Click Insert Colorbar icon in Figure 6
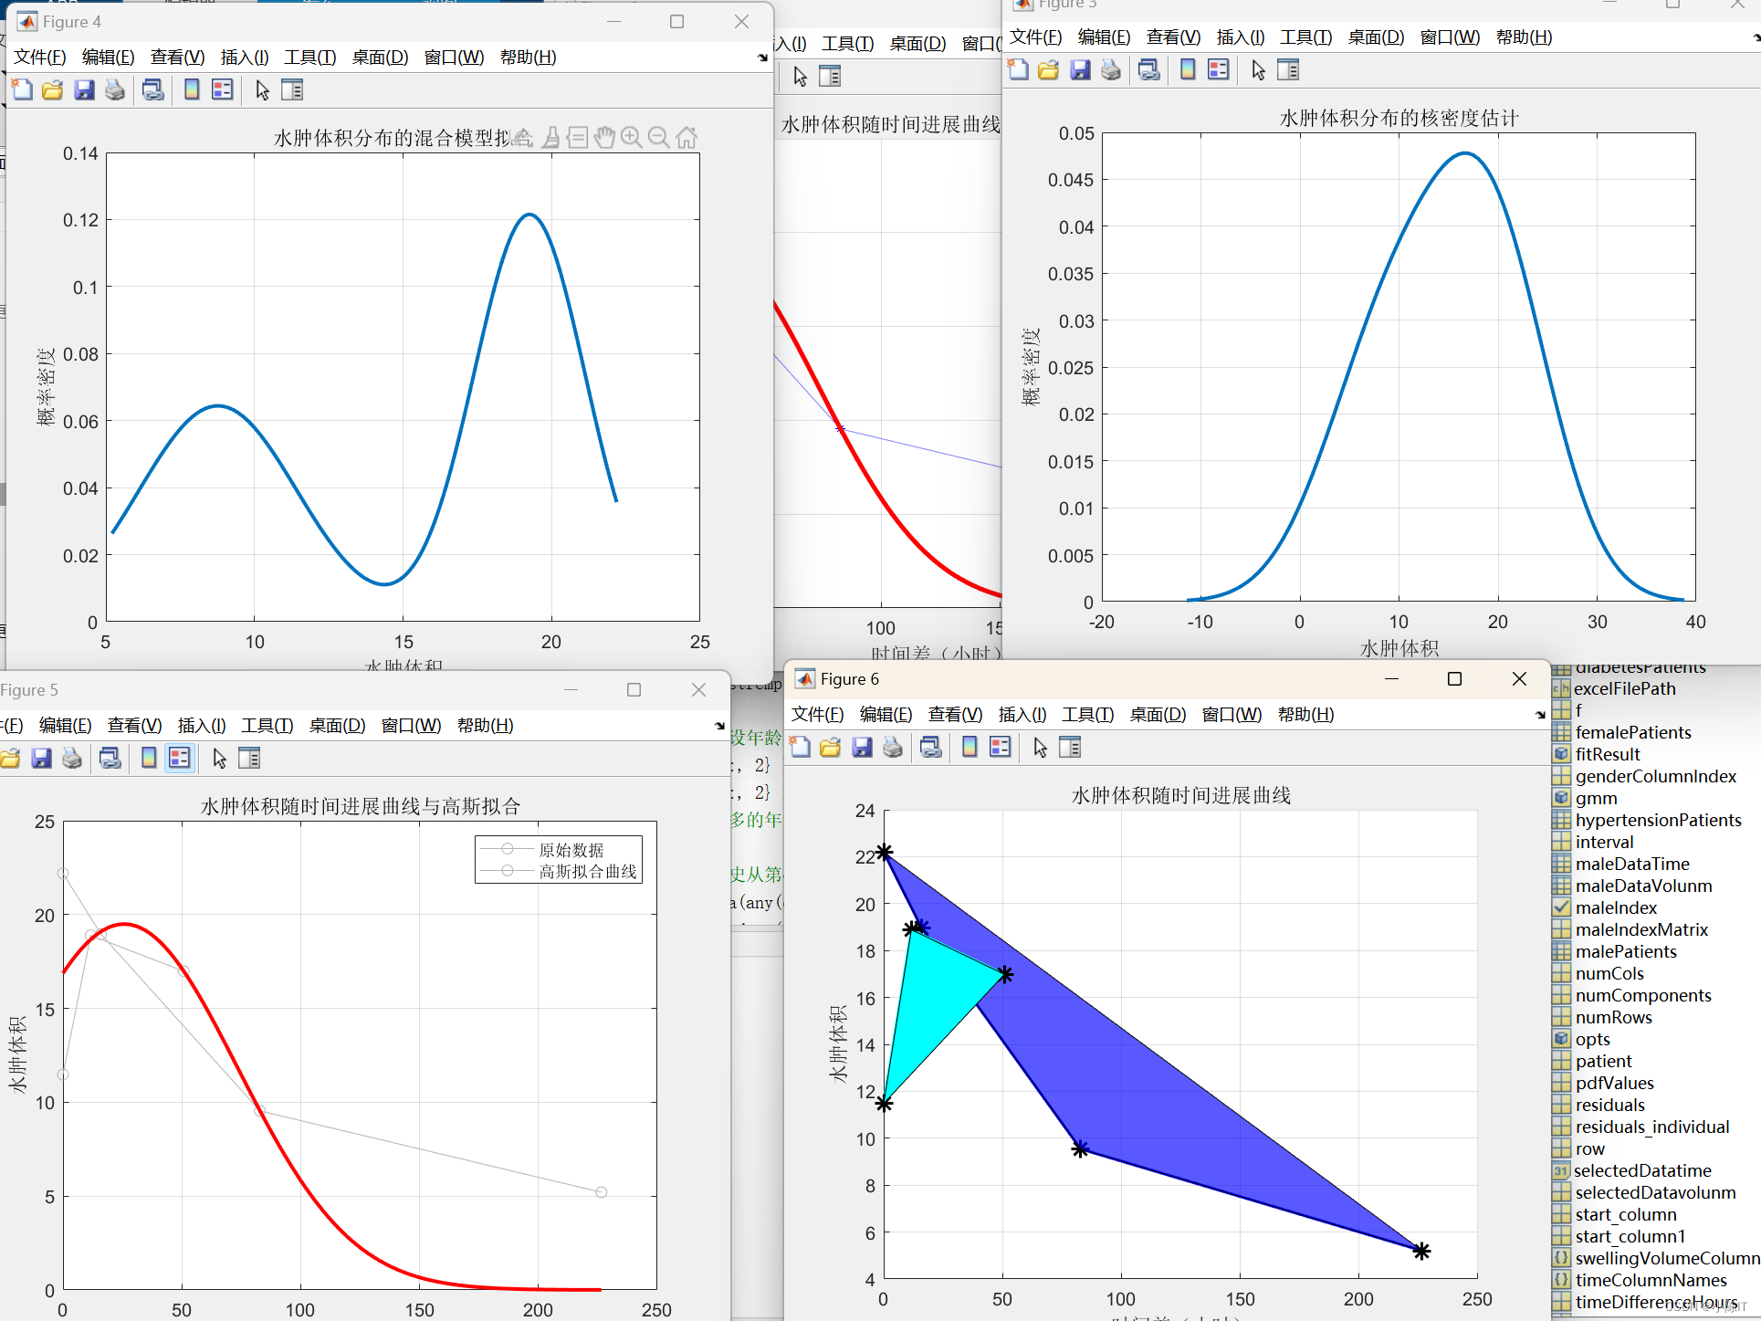 (x=970, y=748)
